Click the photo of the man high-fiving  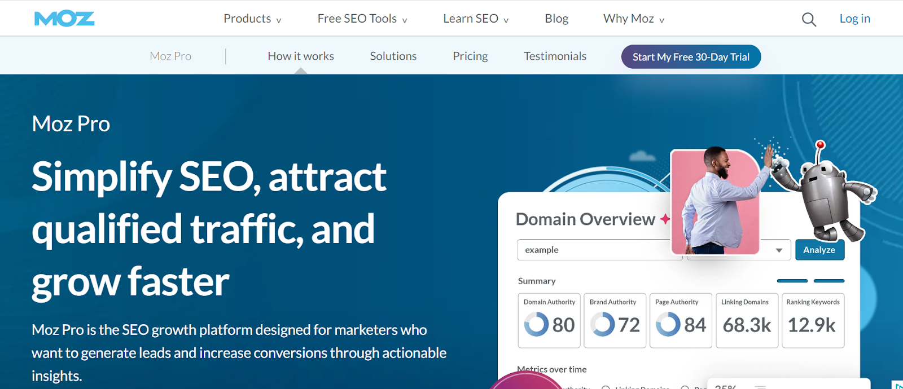(x=716, y=202)
